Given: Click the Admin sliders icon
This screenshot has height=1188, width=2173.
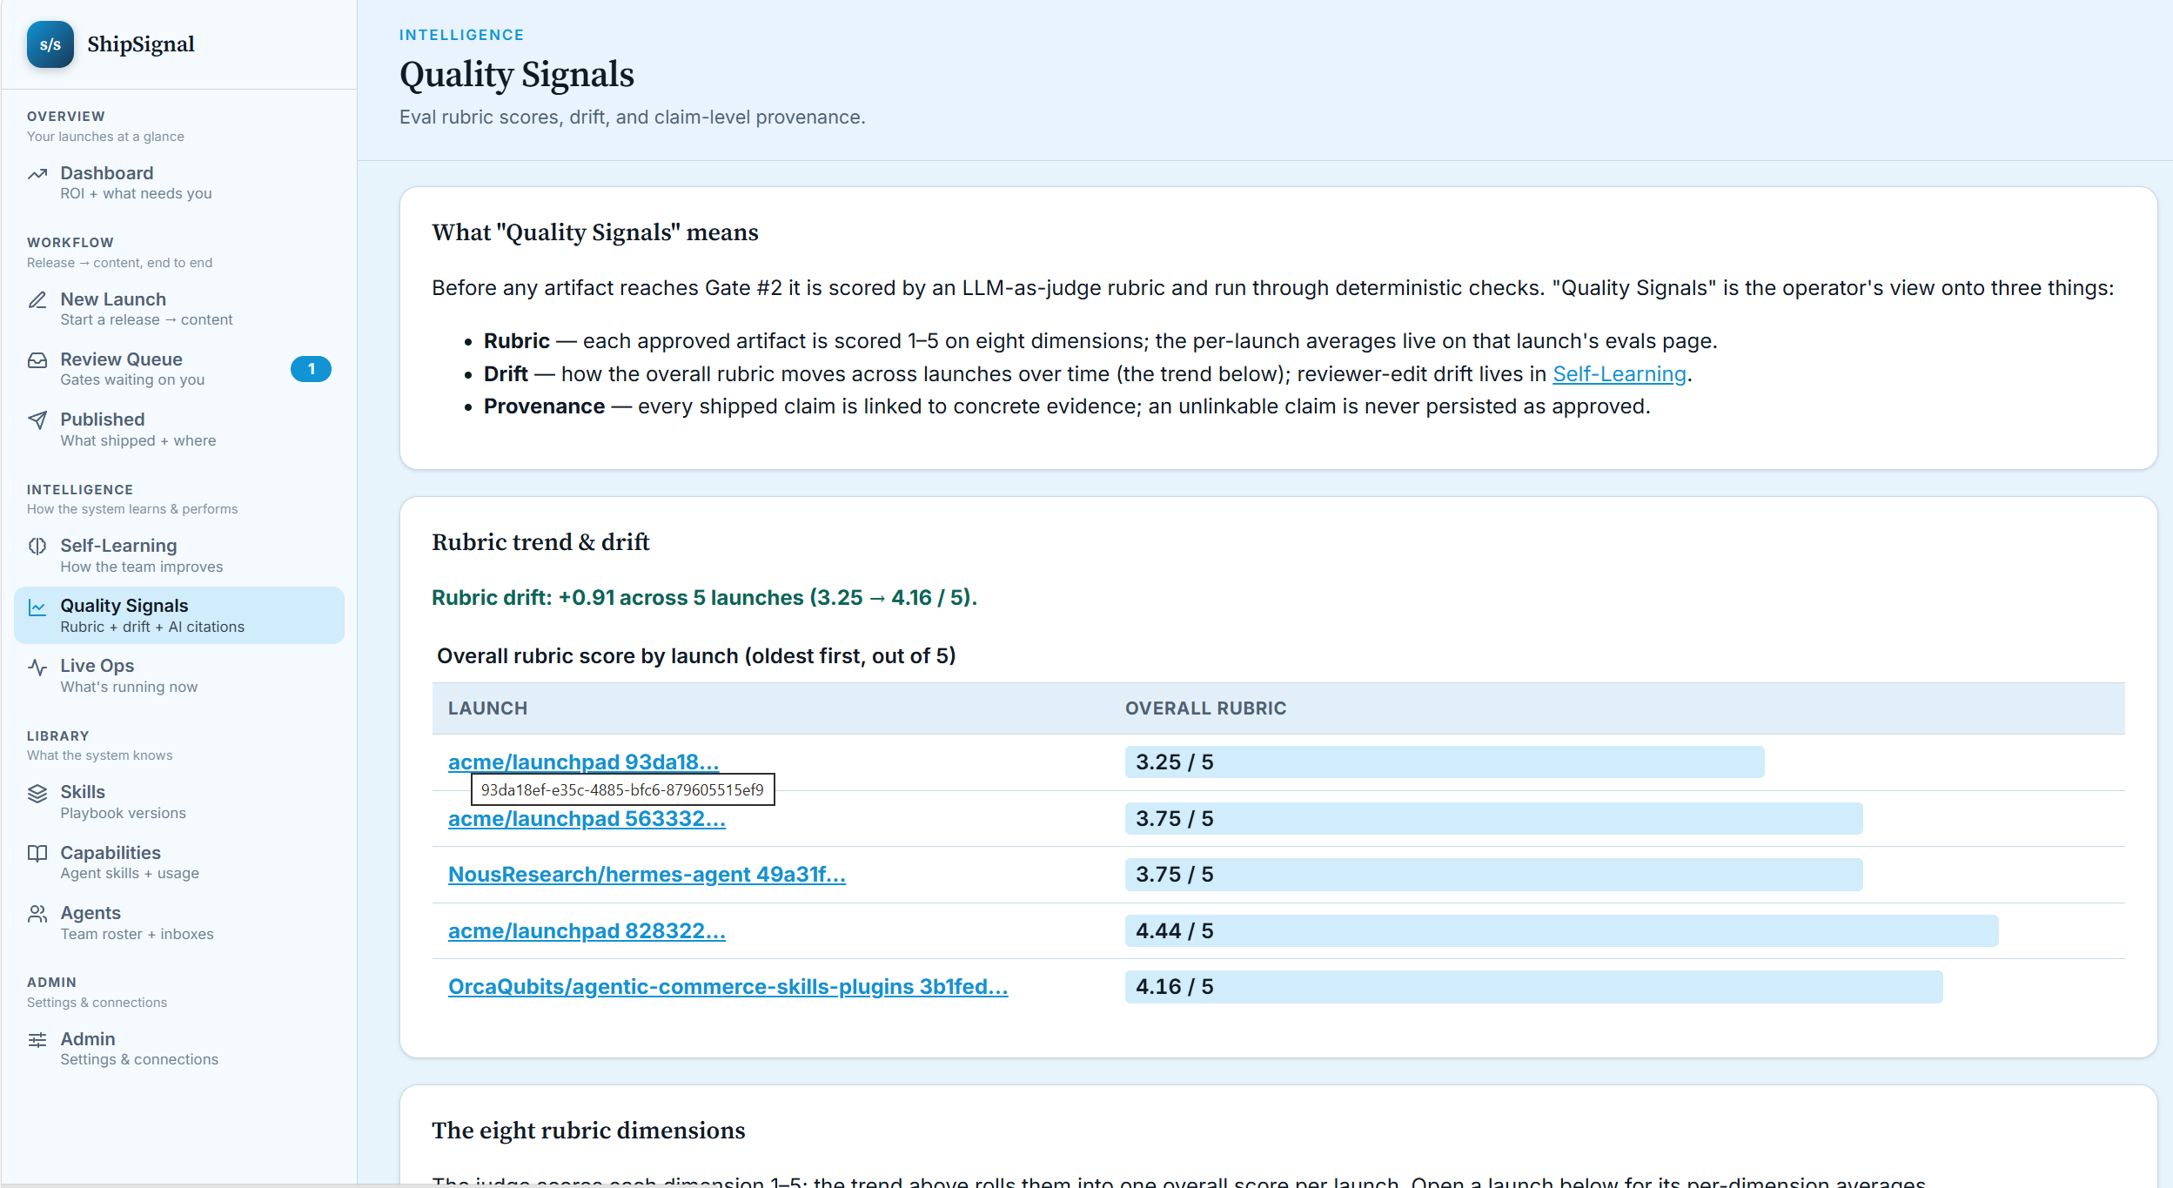Looking at the screenshot, I should [x=37, y=1040].
